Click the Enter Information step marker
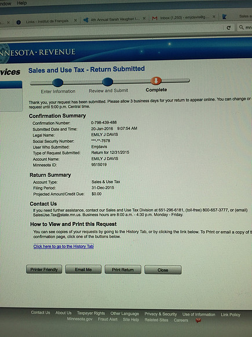The width and height of the screenshot is (252, 337). point(58,83)
